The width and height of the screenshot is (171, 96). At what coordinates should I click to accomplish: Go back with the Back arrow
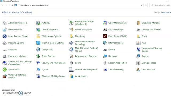(3, 5)
